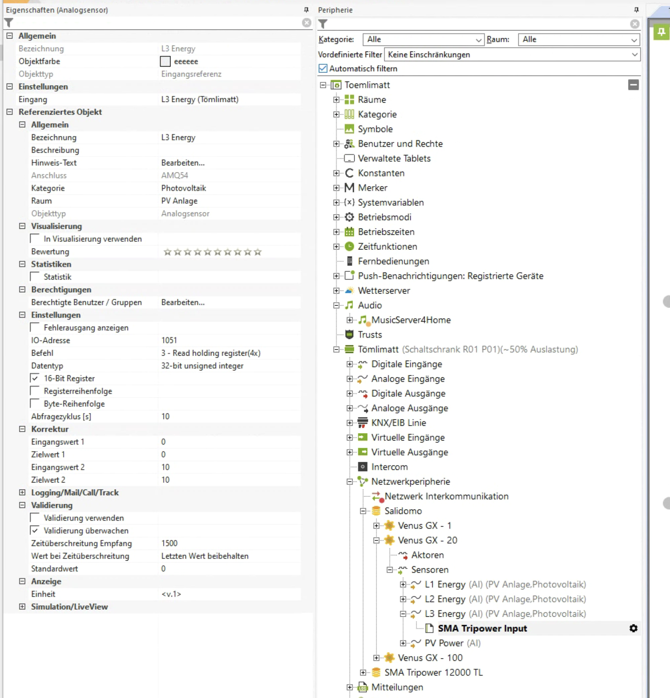Disable the Automatisch filtern checkbox
The height and width of the screenshot is (698, 670).
coord(323,68)
